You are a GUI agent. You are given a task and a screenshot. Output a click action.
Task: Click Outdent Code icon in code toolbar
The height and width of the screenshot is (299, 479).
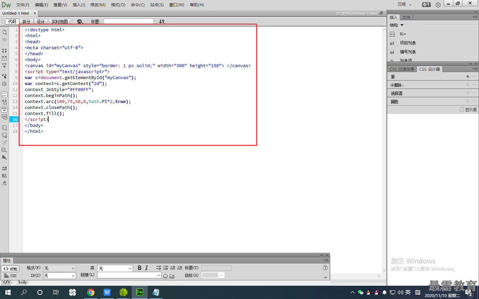point(4,175)
